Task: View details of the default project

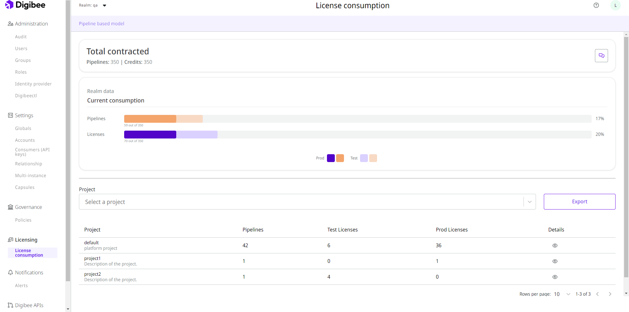Action: pyautogui.click(x=555, y=246)
